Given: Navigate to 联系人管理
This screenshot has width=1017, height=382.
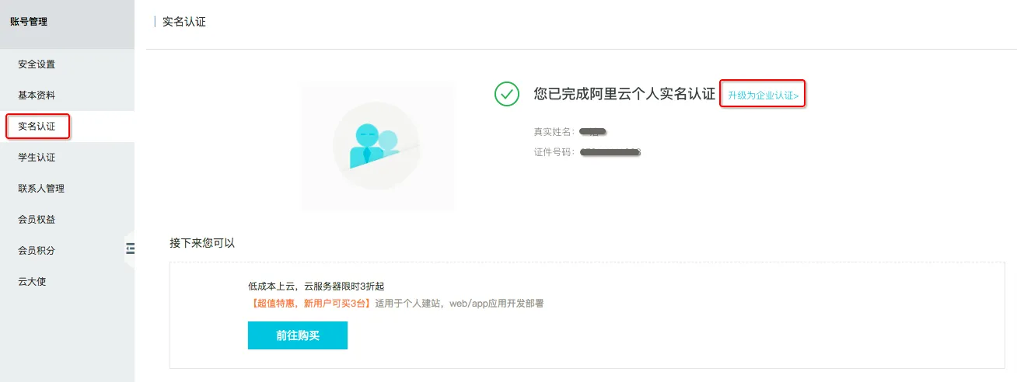Looking at the screenshot, I should click(x=41, y=189).
